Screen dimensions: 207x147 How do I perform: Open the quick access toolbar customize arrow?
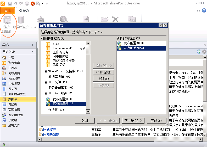click(47, 4)
